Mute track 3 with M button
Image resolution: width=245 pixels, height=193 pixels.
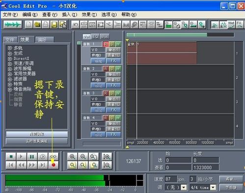point(118,93)
